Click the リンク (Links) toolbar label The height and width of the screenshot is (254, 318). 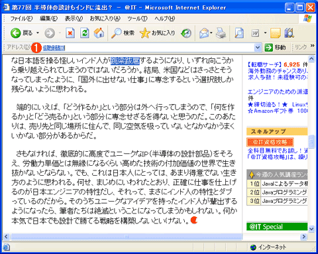pyautogui.click(x=301, y=47)
